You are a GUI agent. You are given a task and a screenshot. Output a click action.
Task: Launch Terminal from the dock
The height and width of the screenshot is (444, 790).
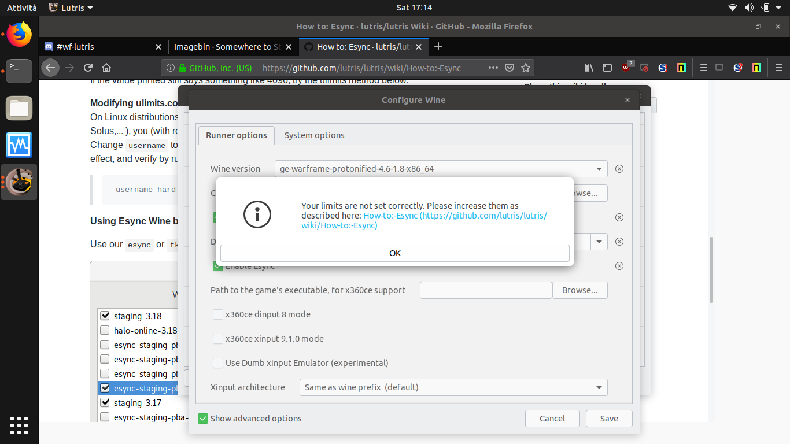19,71
